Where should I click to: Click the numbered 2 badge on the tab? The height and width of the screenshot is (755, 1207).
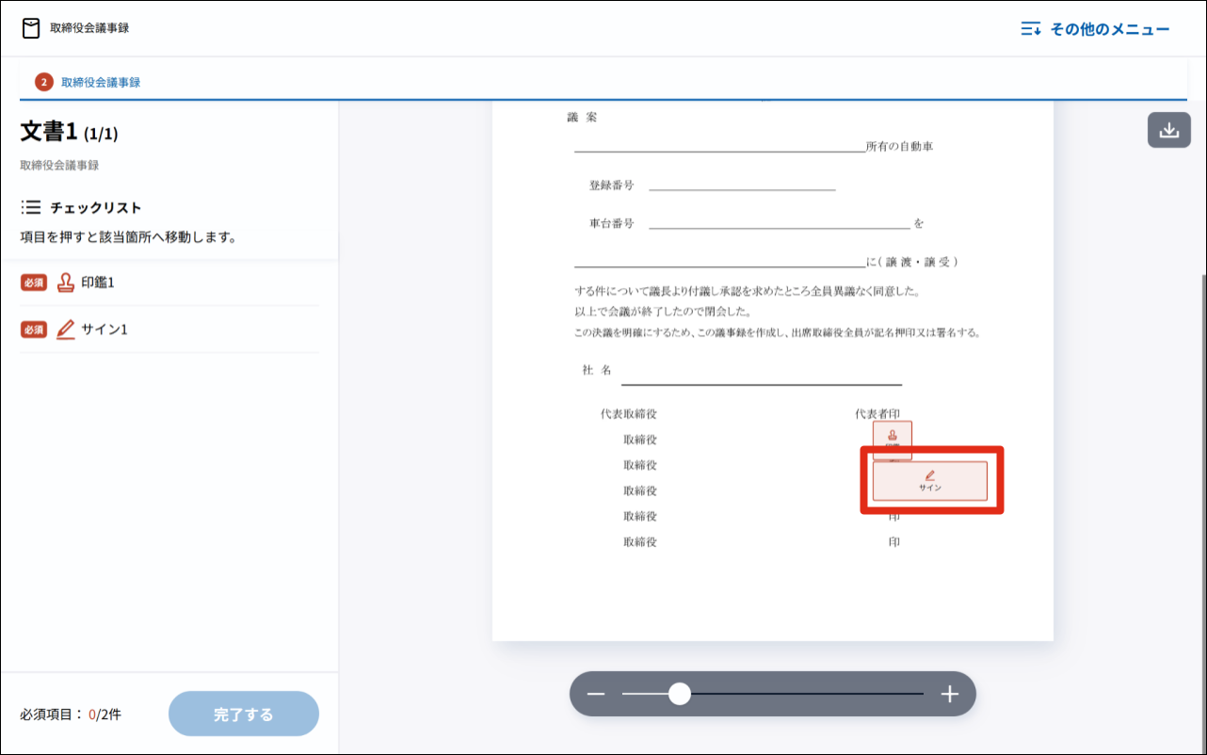44,83
